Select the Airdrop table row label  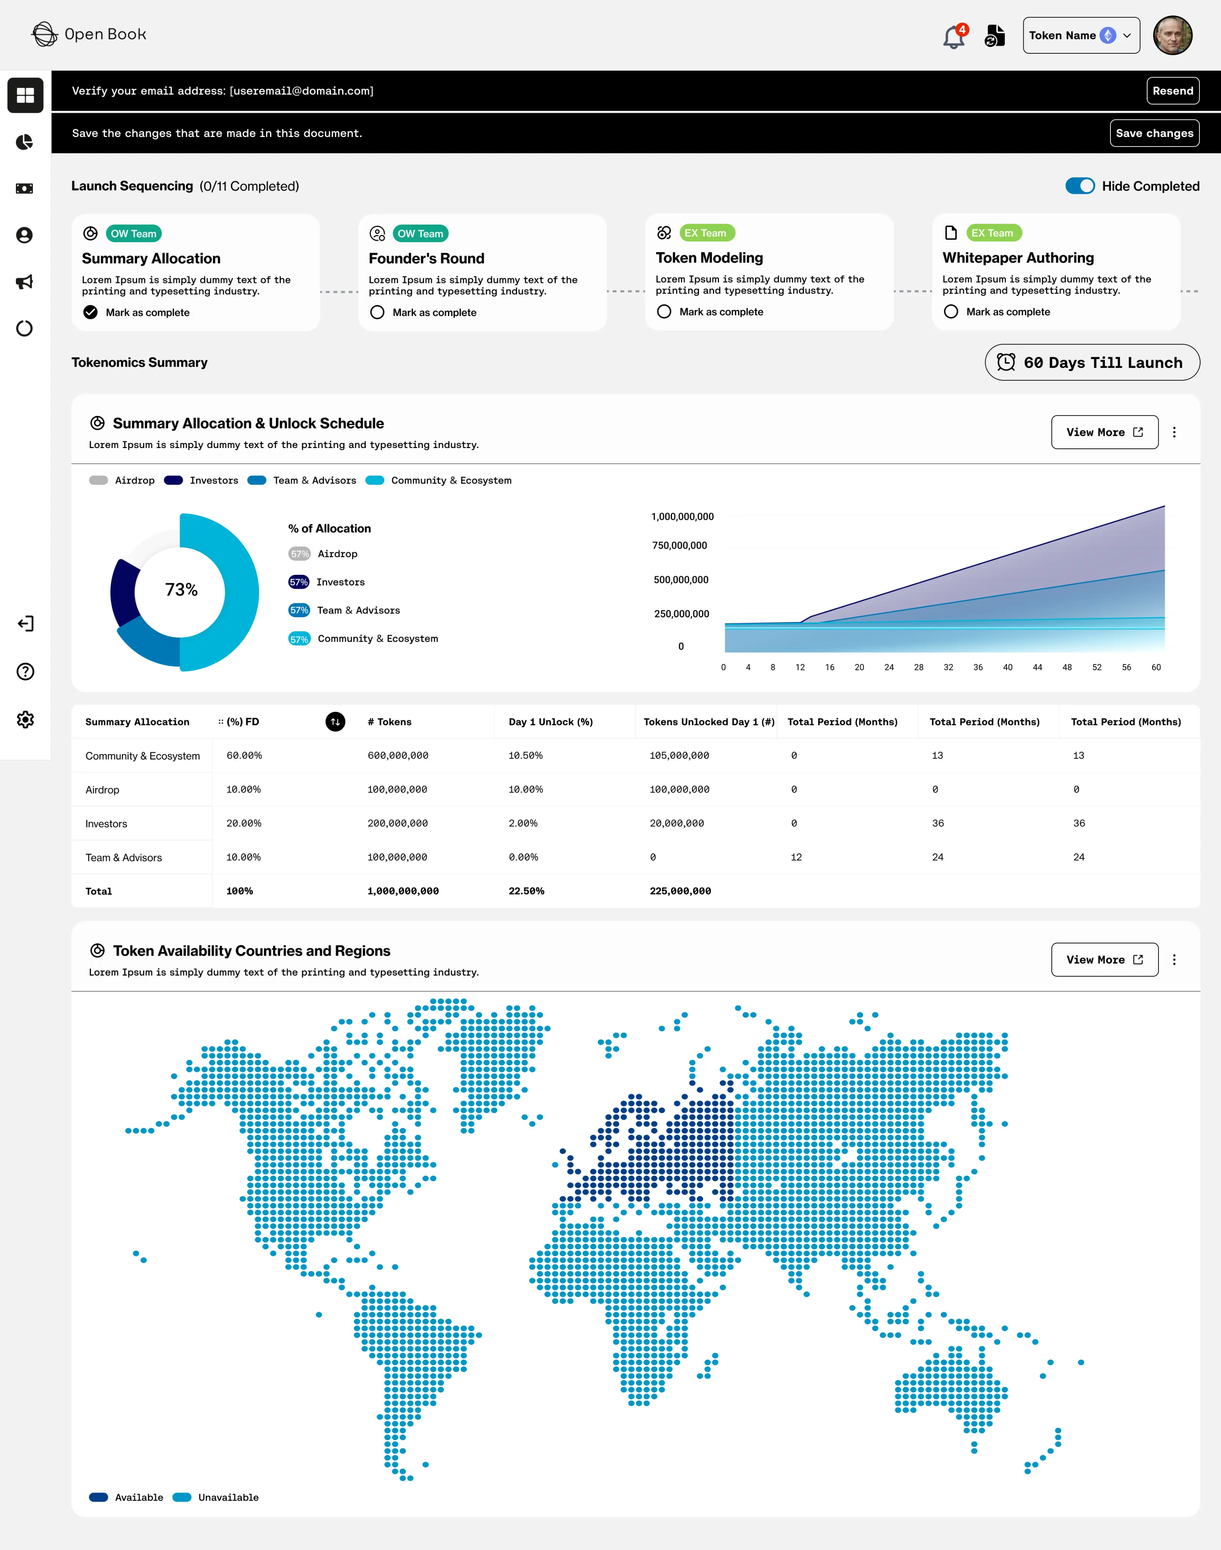click(x=102, y=790)
